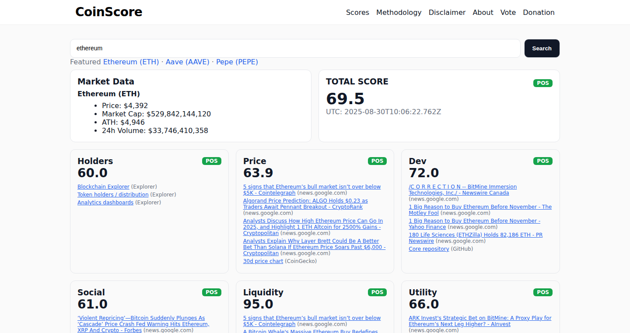Image resolution: width=630 pixels, height=333 pixels.
Task: Click the 24h Volume line
Action: click(155, 130)
